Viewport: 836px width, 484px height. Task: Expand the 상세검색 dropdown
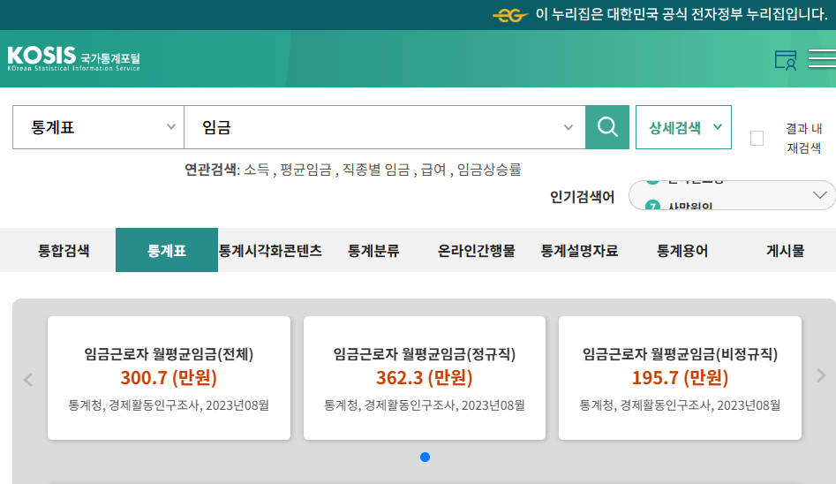(x=683, y=127)
